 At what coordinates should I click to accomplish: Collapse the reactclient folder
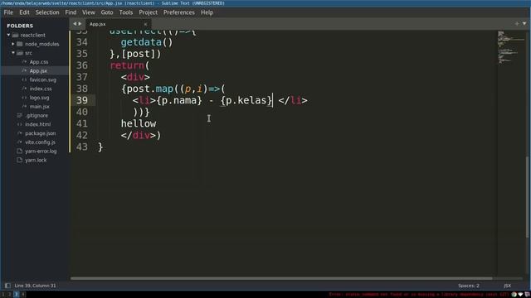8,35
